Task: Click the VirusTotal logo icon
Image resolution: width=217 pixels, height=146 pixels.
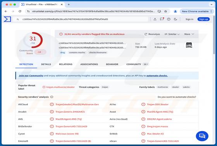Action: tap(7, 19)
